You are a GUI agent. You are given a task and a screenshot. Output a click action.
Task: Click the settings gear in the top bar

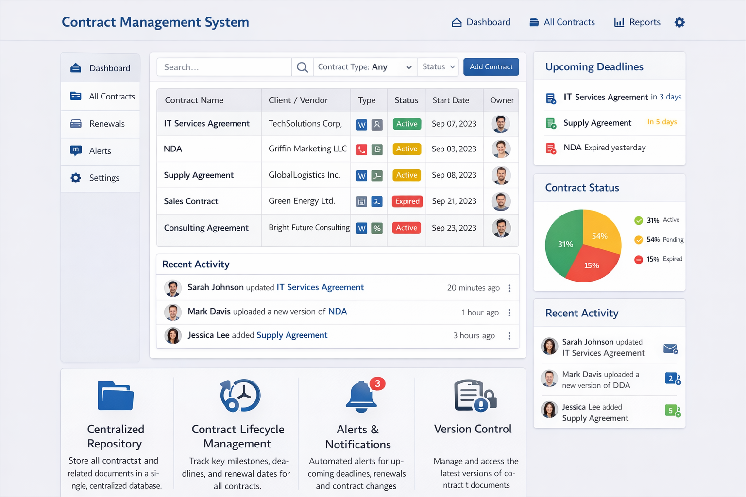[679, 22]
